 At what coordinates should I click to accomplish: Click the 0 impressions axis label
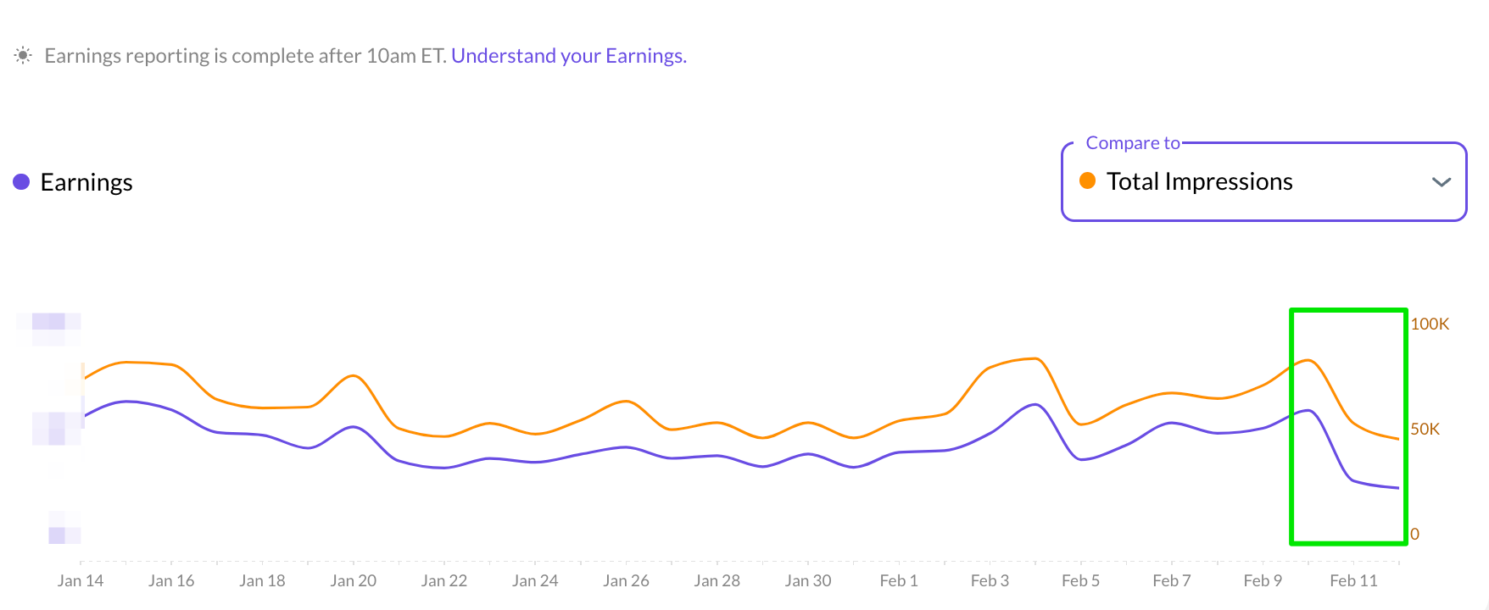click(x=1414, y=534)
